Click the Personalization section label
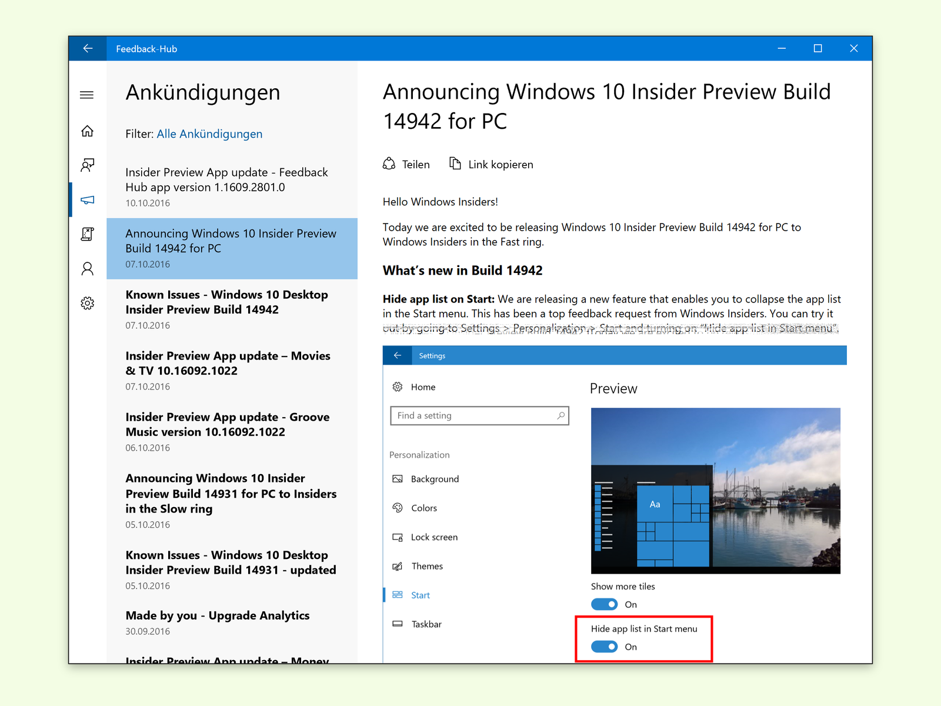This screenshot has height=706, width=941. (419, 455)
